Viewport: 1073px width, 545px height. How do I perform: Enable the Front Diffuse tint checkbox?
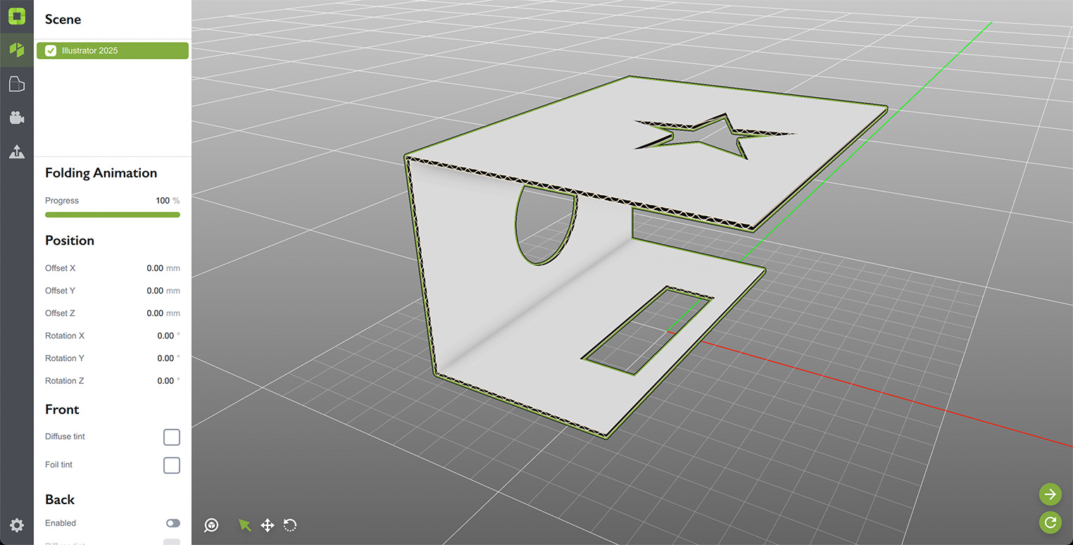(172, 437)
